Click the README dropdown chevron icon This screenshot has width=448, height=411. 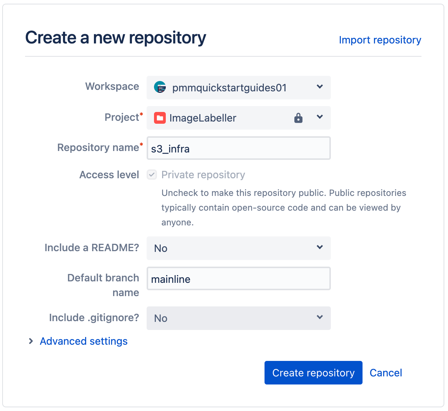click(x=319, y=248)
